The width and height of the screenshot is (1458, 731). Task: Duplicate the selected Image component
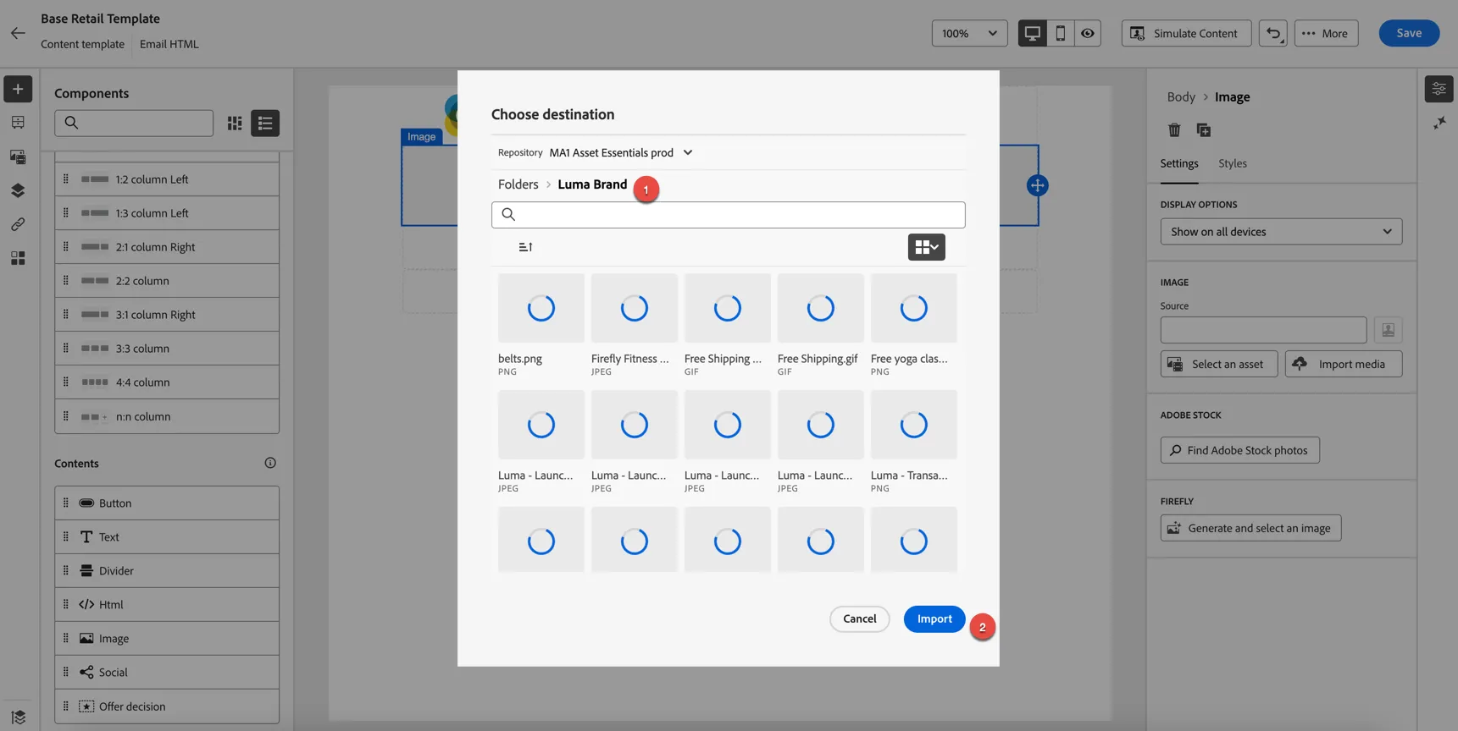pos(1203,129)
